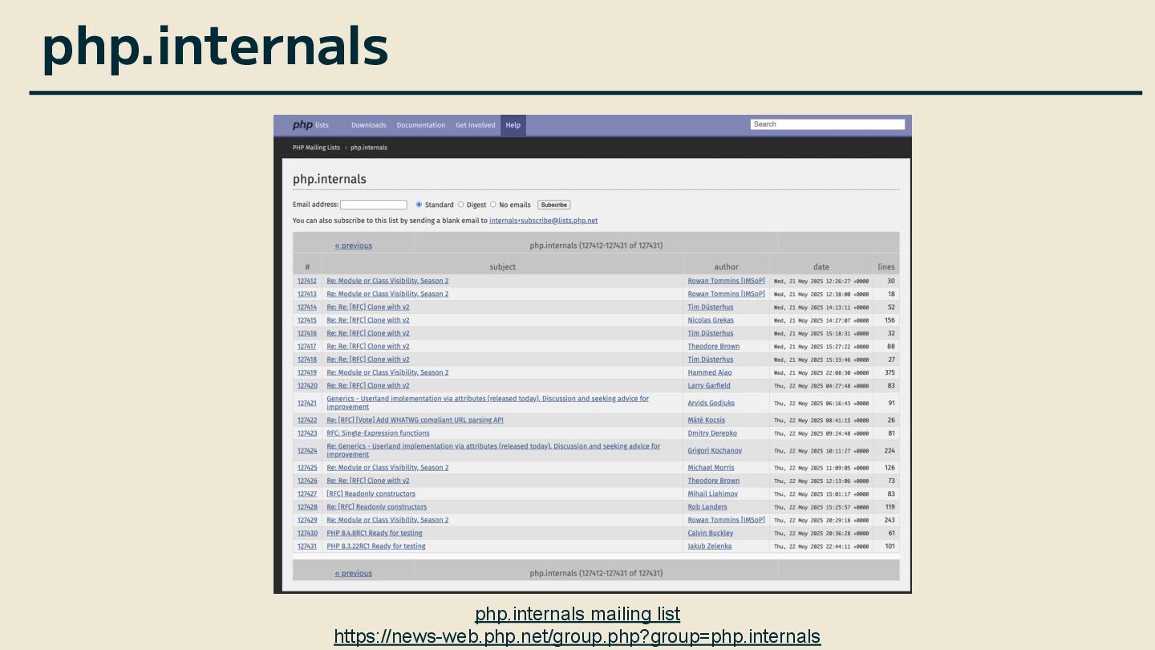Click the date column header
This screenshot has height=650, width=1155.
coord(821,266)
